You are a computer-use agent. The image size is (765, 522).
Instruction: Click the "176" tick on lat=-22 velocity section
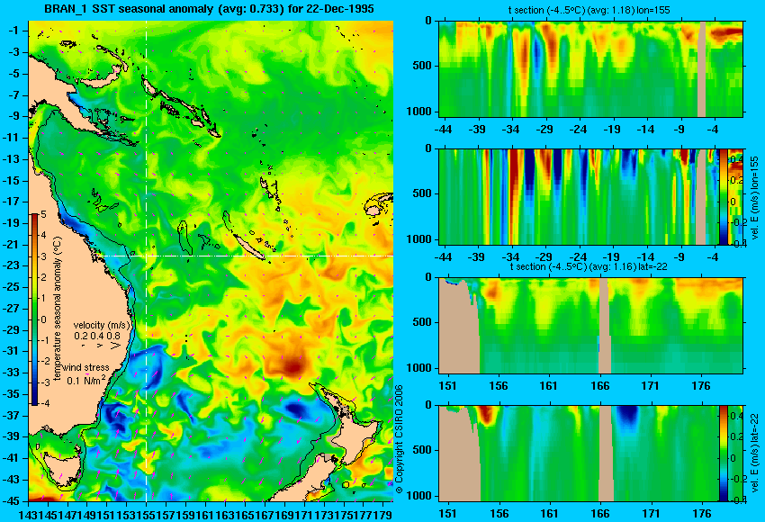pos(702,514)
